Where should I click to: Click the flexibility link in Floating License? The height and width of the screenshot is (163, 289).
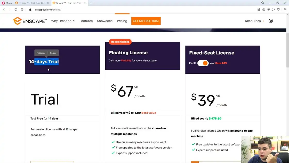126,61
